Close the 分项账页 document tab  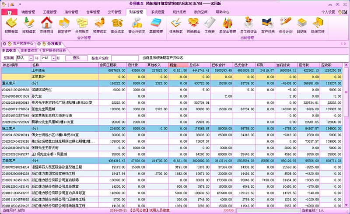(x=39, y=44)
